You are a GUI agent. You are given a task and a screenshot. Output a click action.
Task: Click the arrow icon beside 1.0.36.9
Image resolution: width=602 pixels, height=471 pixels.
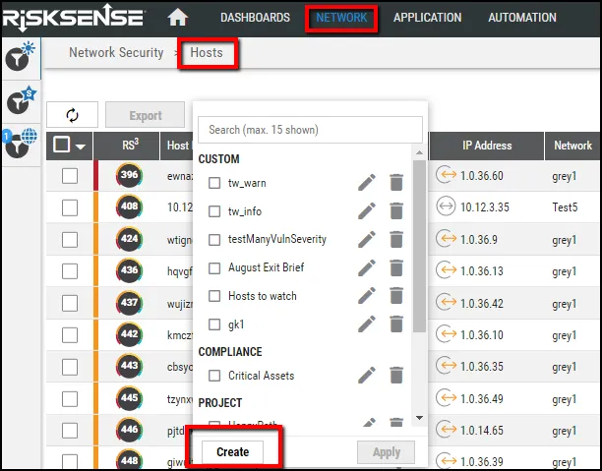[x=446, y=238]
